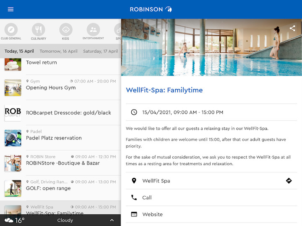Open ROBcarpet Dresscode: gold/black entry

point(60,113)
